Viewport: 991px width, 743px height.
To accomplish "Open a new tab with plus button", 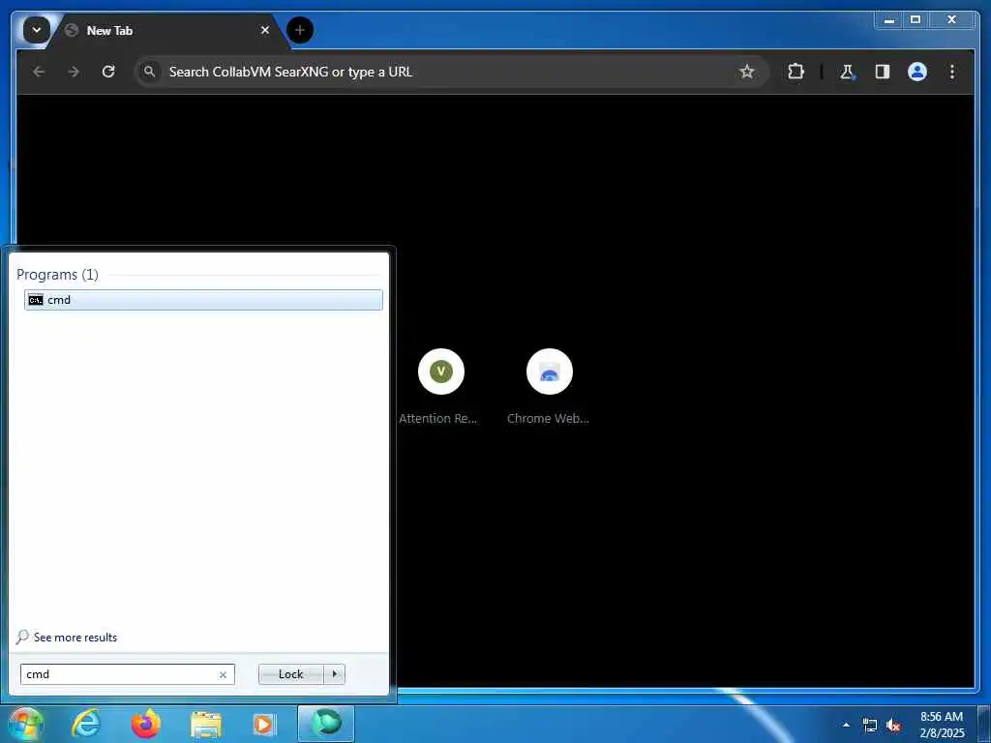I will (x=300, y=30).
